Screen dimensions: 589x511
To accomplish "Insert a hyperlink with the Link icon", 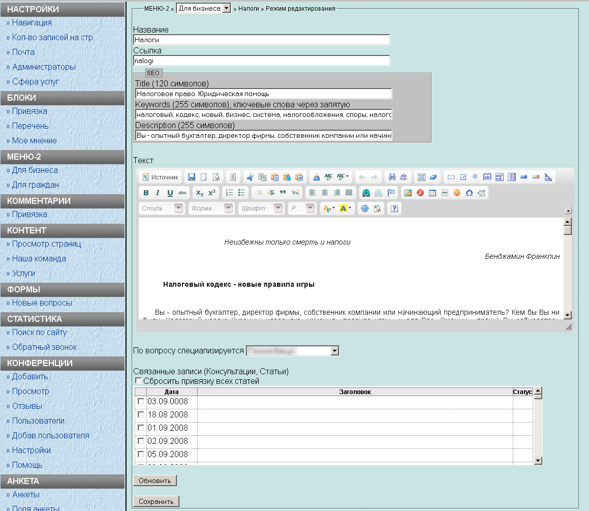I will [366, 193].
